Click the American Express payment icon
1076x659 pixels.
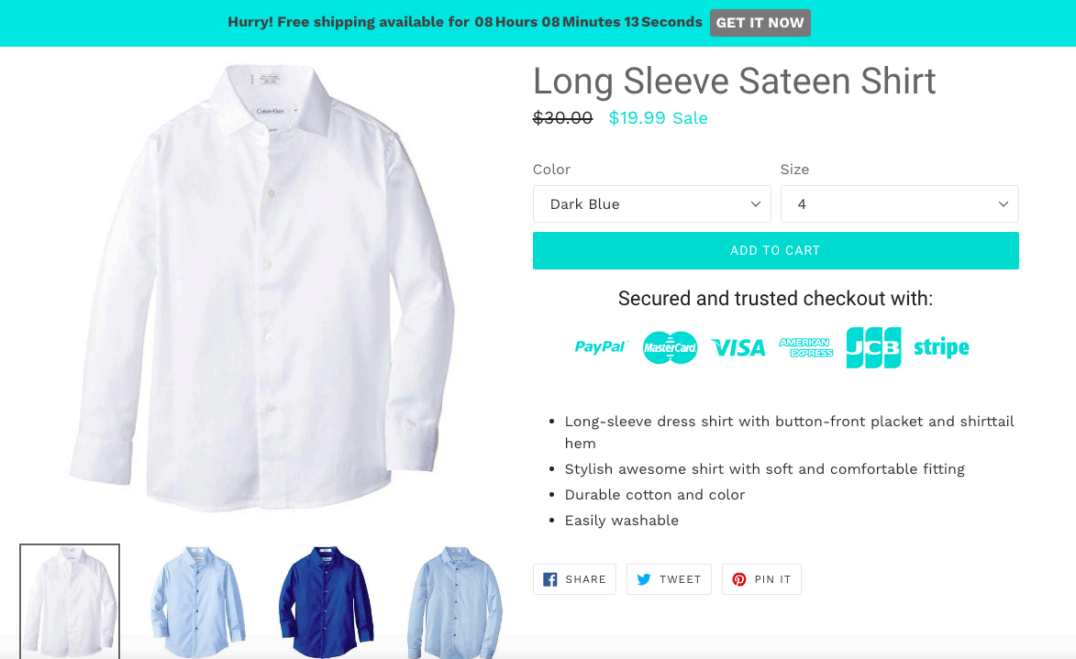(806, 347)
